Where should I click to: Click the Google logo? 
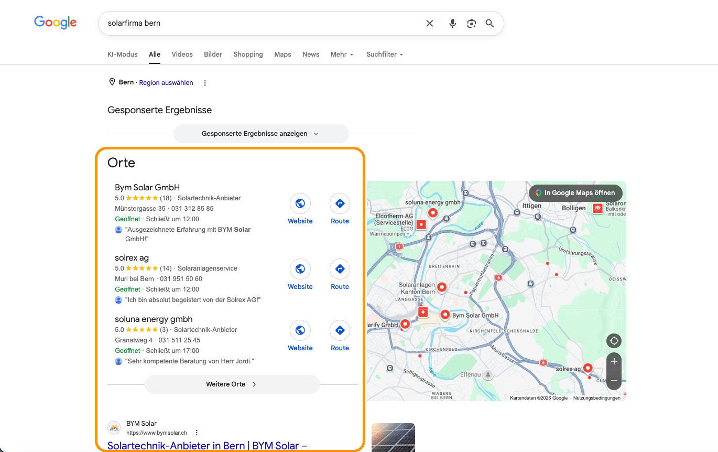pos(56,23)
